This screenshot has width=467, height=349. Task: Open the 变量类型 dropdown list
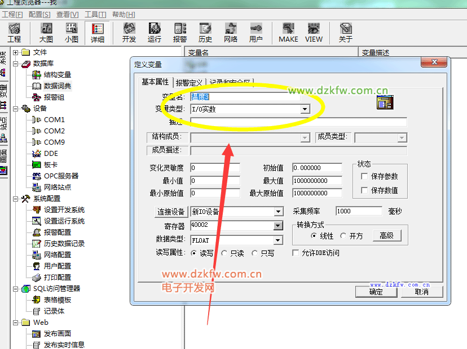(x=305, y=109)
